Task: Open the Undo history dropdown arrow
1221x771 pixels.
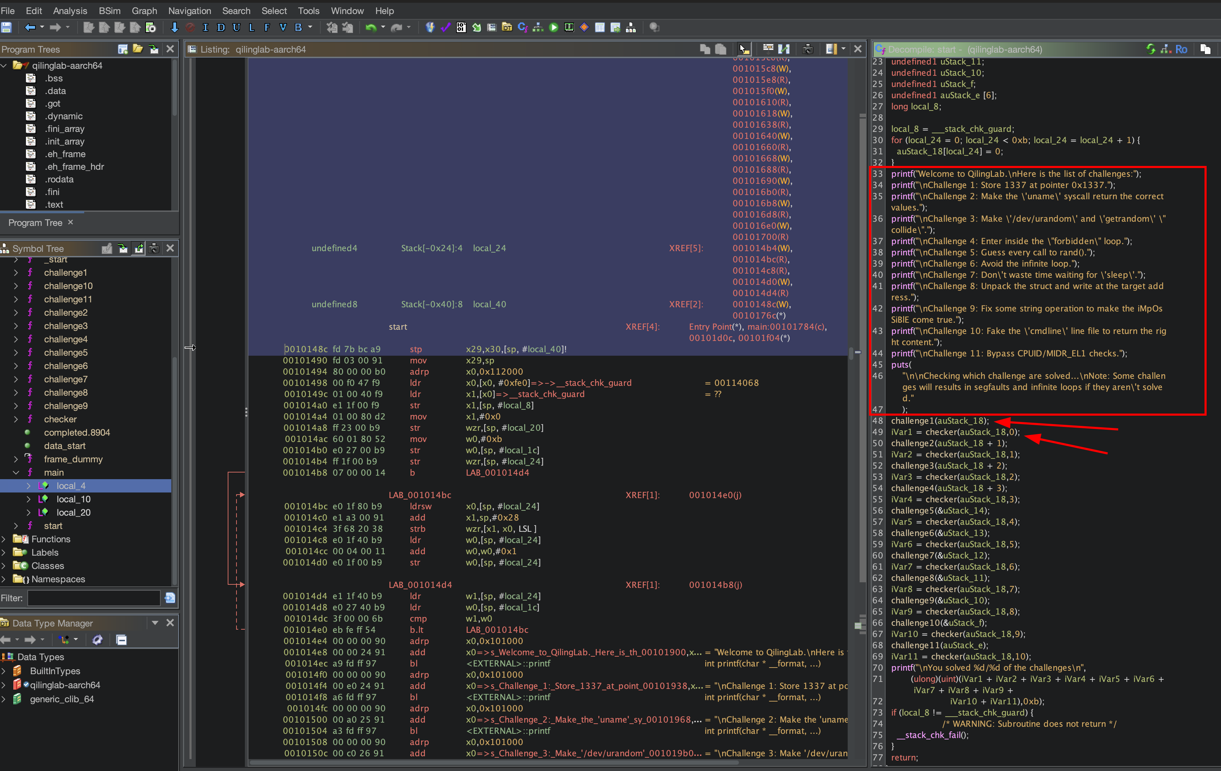Action: click(x=383, y=27)
